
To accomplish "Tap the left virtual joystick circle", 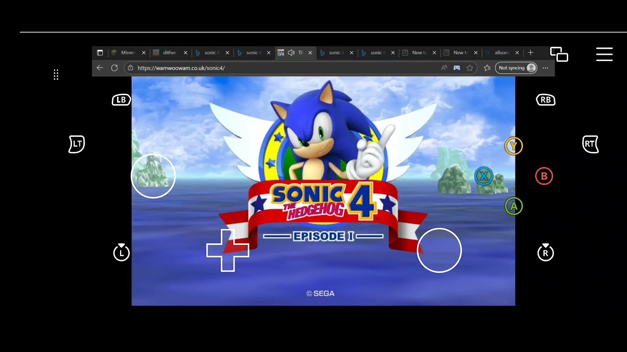I will [x=153, y=176].
